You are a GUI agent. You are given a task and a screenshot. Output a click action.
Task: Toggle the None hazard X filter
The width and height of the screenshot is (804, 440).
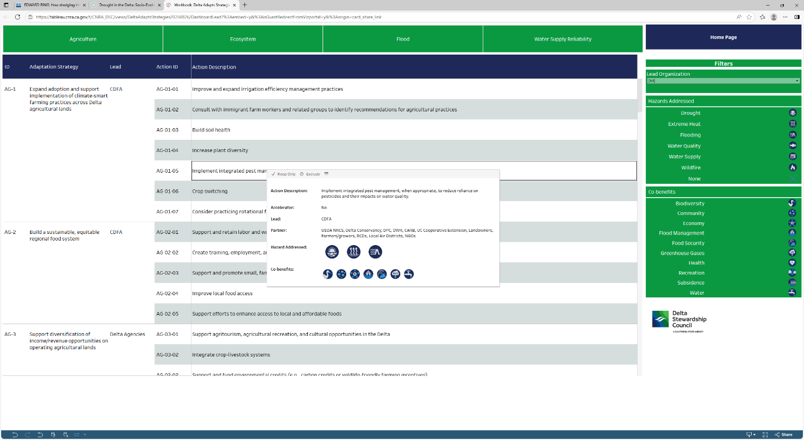coord(792,179)
